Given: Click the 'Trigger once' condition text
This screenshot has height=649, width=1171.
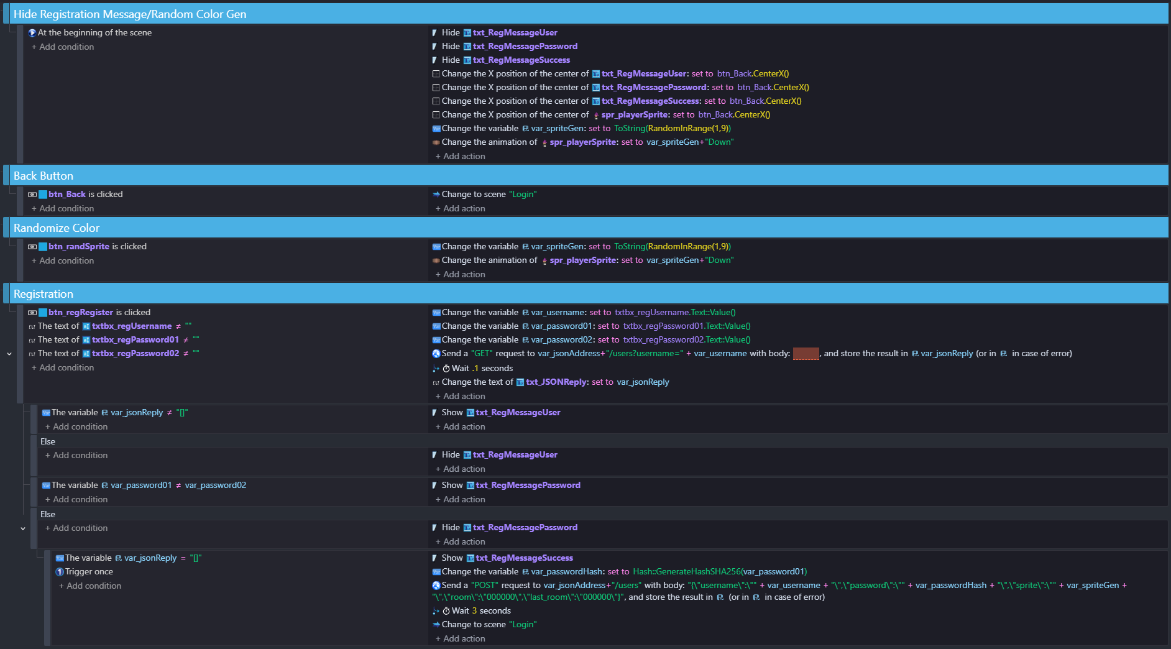Looking at the screenshot, I should [89, 572].
